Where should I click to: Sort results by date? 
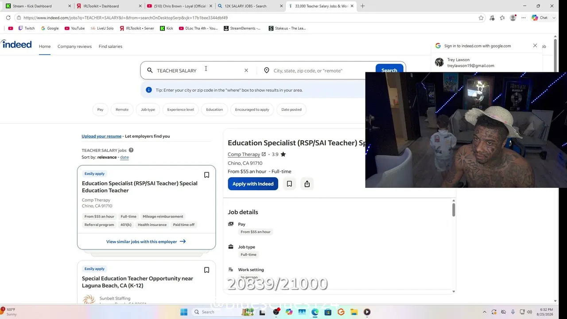124,157
